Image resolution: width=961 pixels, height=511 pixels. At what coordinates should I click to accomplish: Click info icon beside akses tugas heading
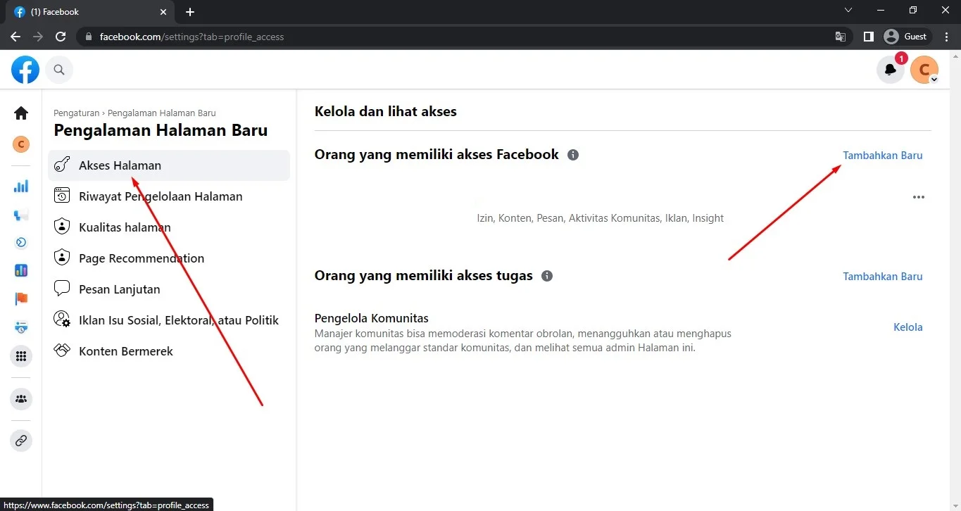pos(547,276)
